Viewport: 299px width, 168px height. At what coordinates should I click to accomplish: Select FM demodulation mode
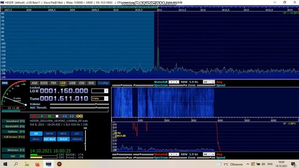pyautogui.click(x=53, y=83)
